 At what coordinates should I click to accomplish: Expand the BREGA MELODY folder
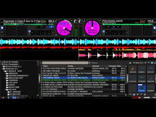[5, 78]
